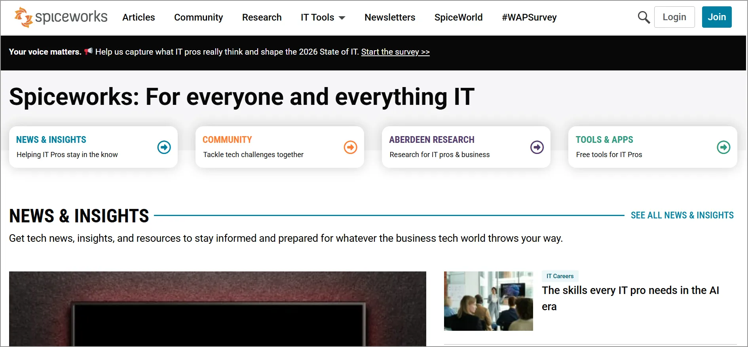
Task: Open the search magnifier icon
Action: pyautogui.click(x=644, y=17)
